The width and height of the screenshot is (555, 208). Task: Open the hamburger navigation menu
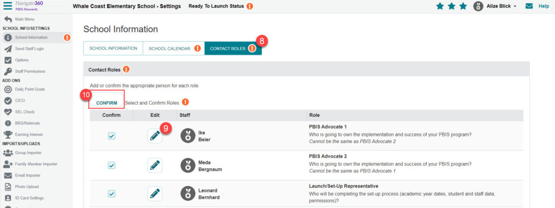pyautogui.click(x=8, y=5)
